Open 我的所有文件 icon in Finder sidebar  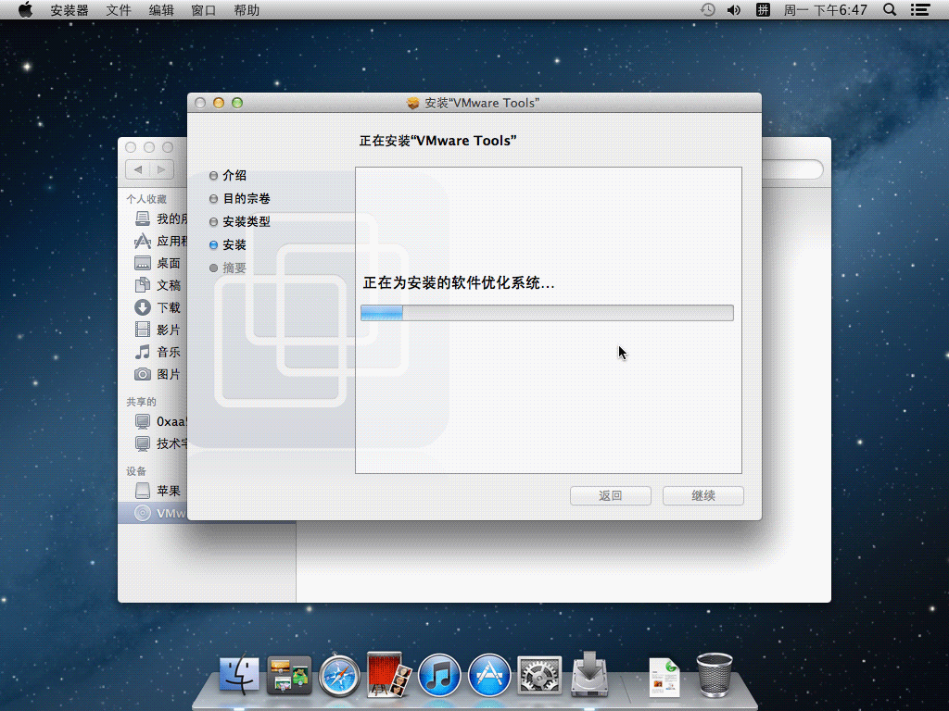coord(142,218)
